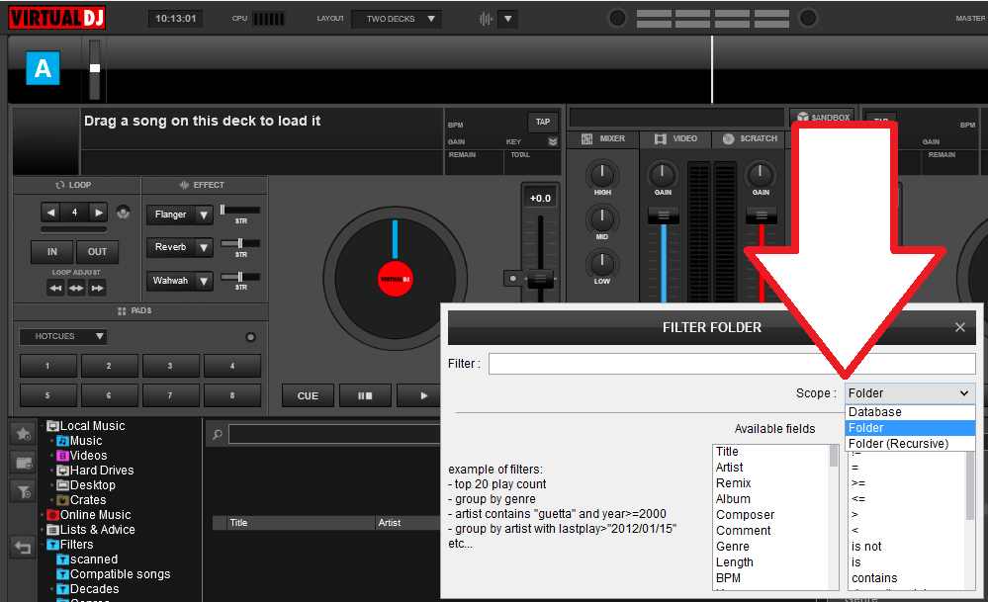Click the MID EQ knob

602,219
